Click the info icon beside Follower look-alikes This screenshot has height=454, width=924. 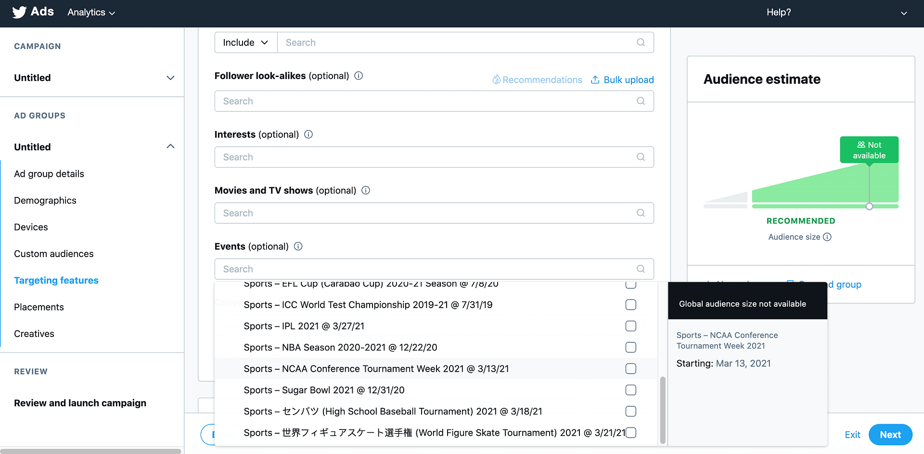(x=359, y=76)
